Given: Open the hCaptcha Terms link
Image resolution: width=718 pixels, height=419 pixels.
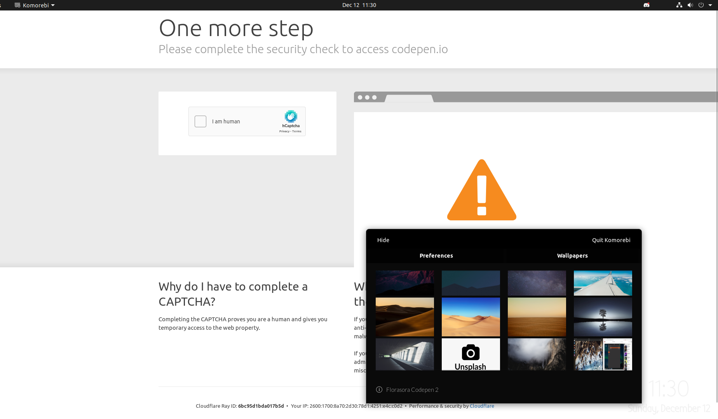Looking at the screenshot, I should tap(297, 132).
